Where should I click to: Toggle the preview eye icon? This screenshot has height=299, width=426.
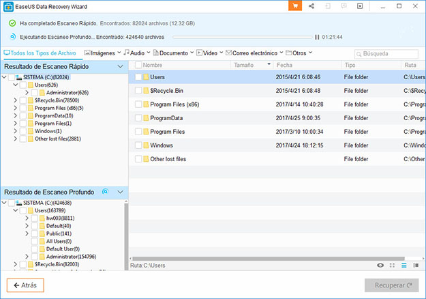point(380,266)
